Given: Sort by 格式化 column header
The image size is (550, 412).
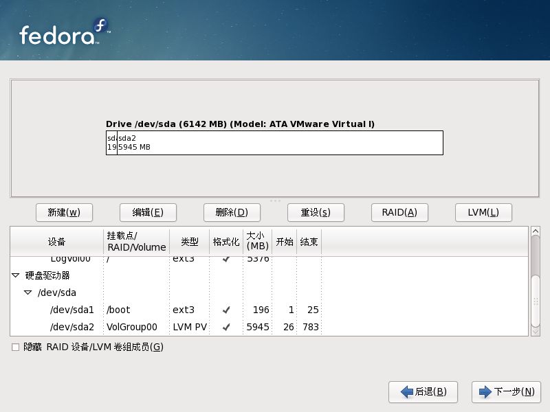Looking at the screenshot, I should [x=226, y=242].
